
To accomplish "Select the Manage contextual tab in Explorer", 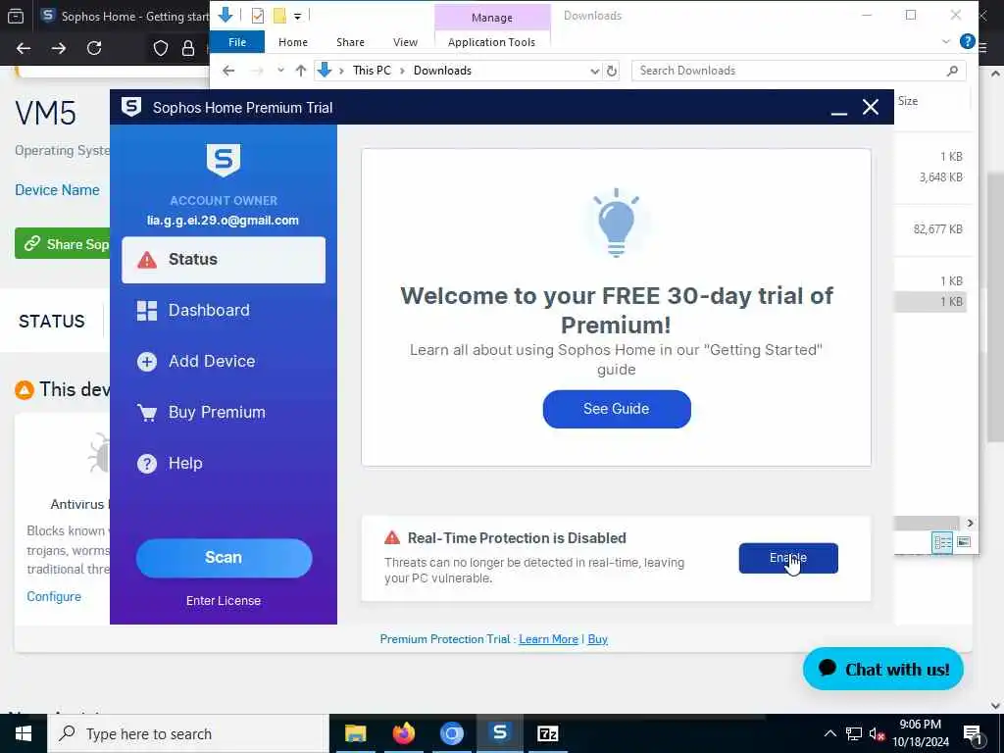I will (x=492, y=18).
